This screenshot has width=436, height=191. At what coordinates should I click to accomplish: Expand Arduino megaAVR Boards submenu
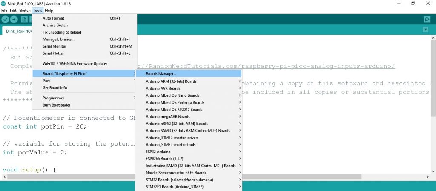click(189, 116)
